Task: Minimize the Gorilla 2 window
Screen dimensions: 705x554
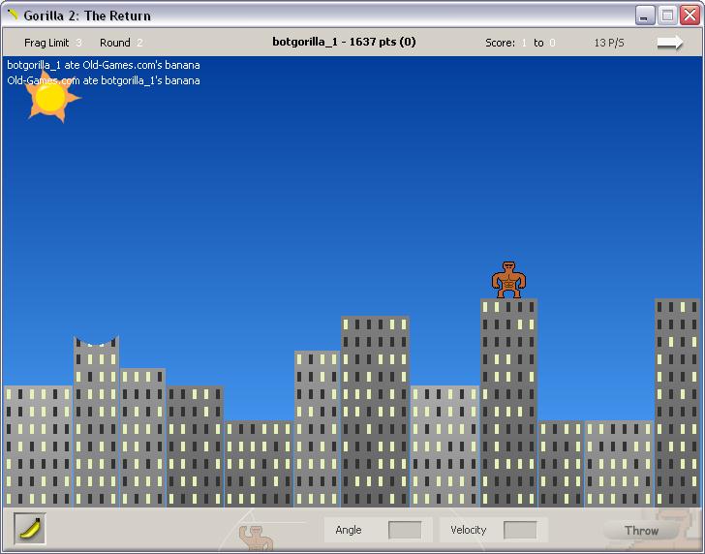Action: [644, 15]
